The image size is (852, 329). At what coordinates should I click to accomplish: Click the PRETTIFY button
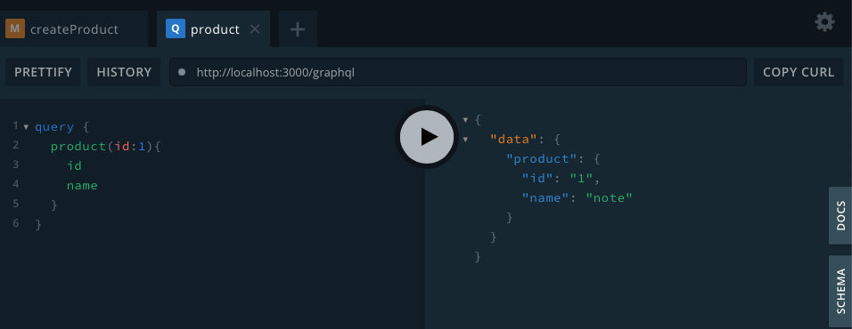43,72
